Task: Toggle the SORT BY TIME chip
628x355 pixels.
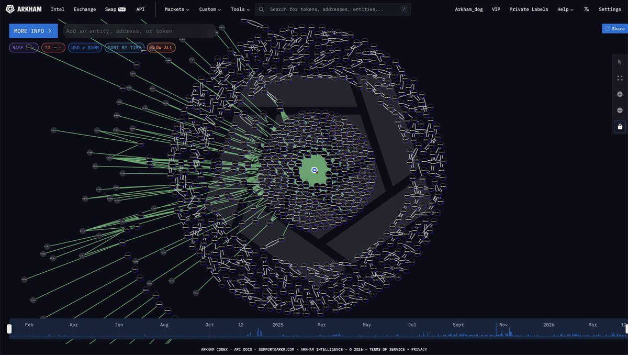Action: coord(123,48)
